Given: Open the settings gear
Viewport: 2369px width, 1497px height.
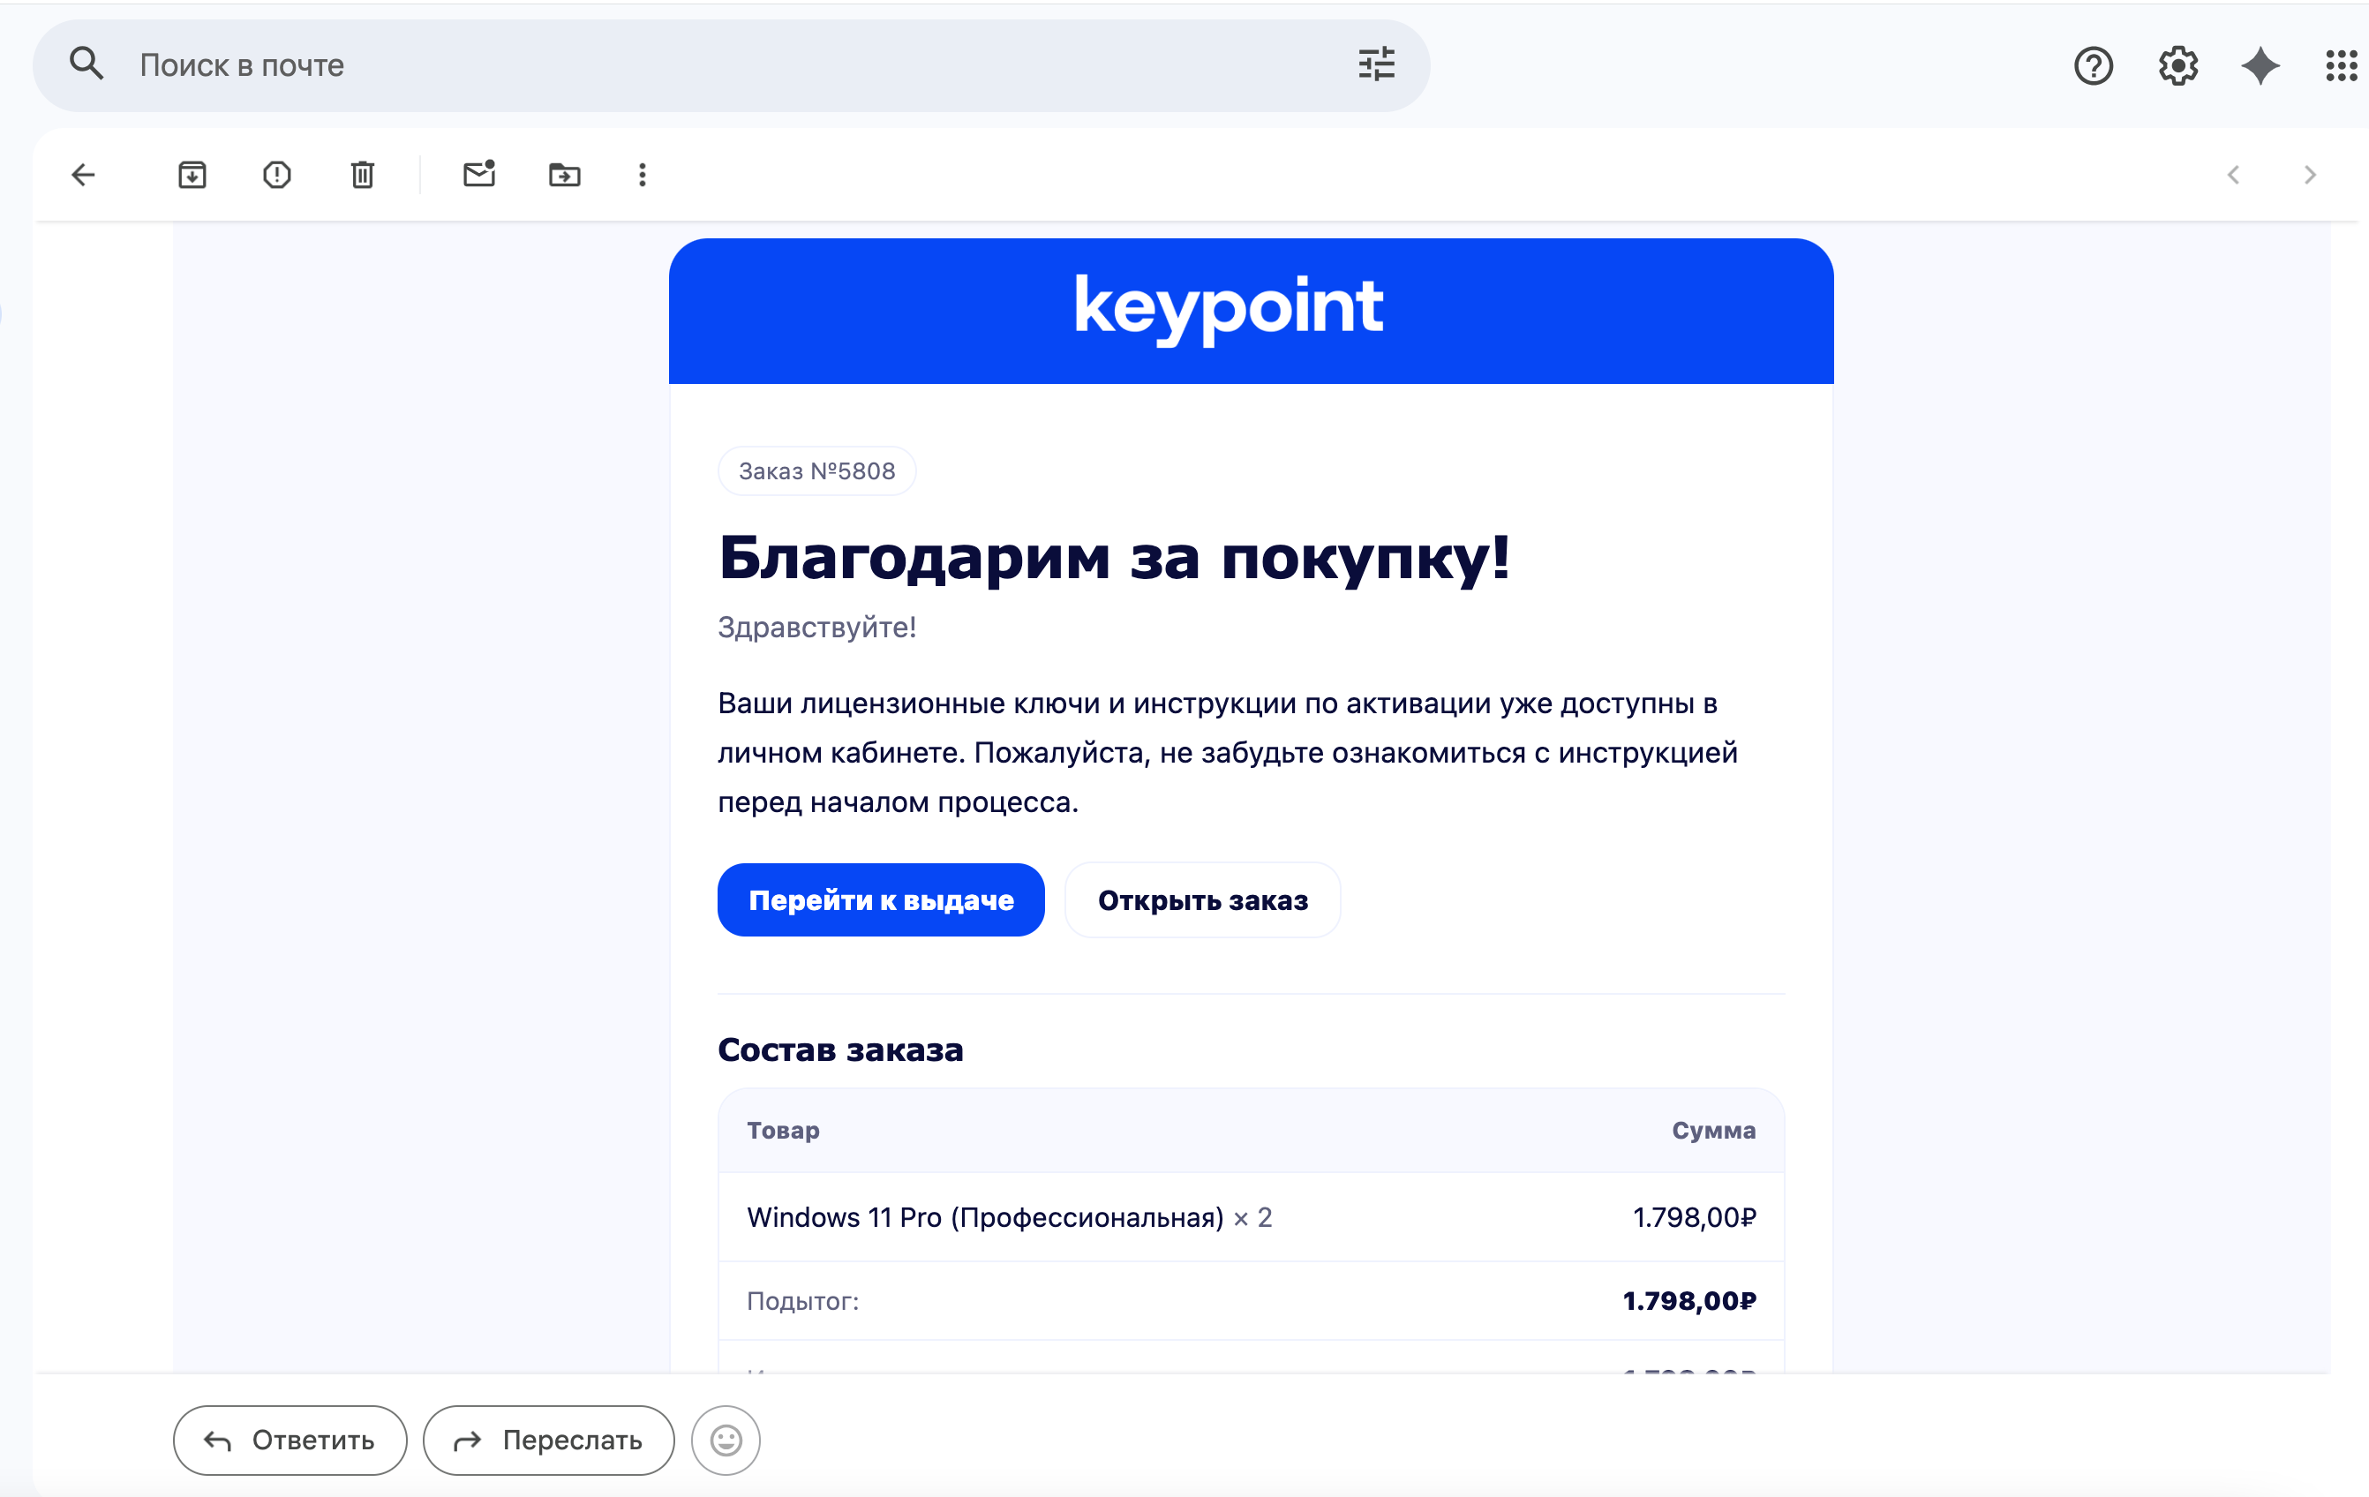Looking at the screenshot, I should pyautogui.click(x=2177, y=66).
